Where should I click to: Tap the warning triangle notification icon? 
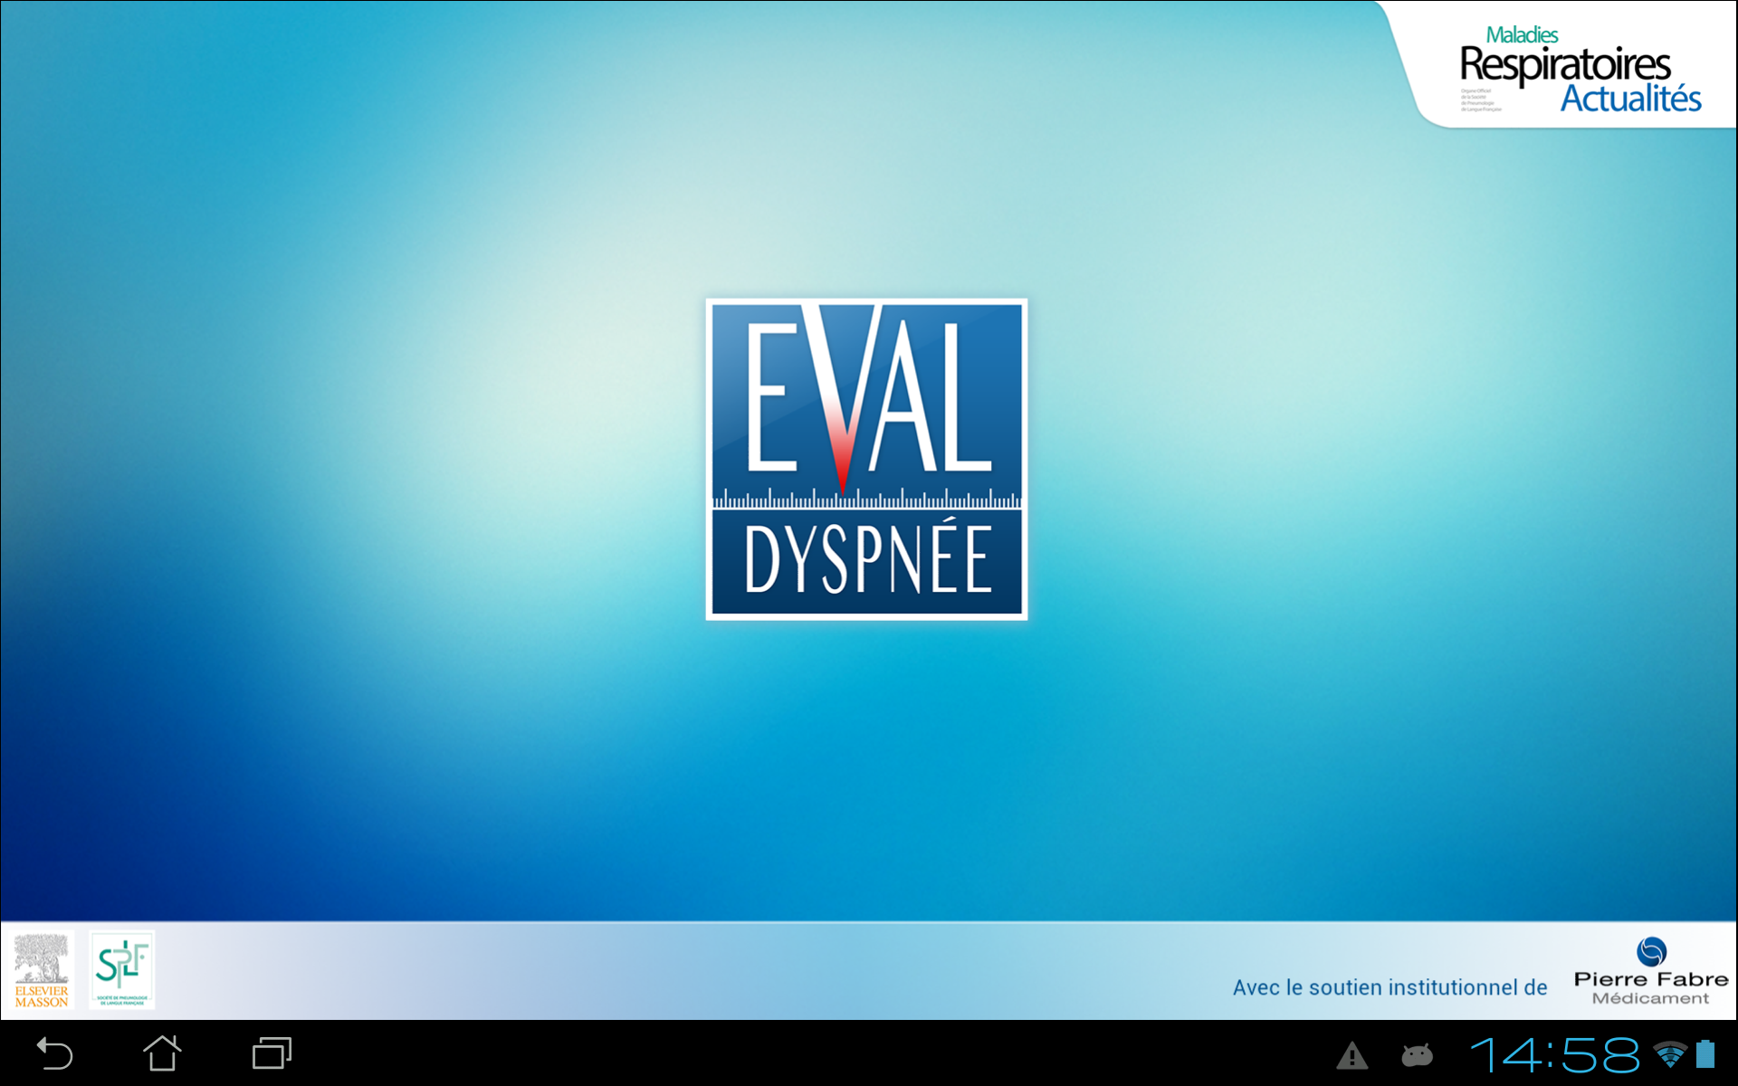1352,1055
